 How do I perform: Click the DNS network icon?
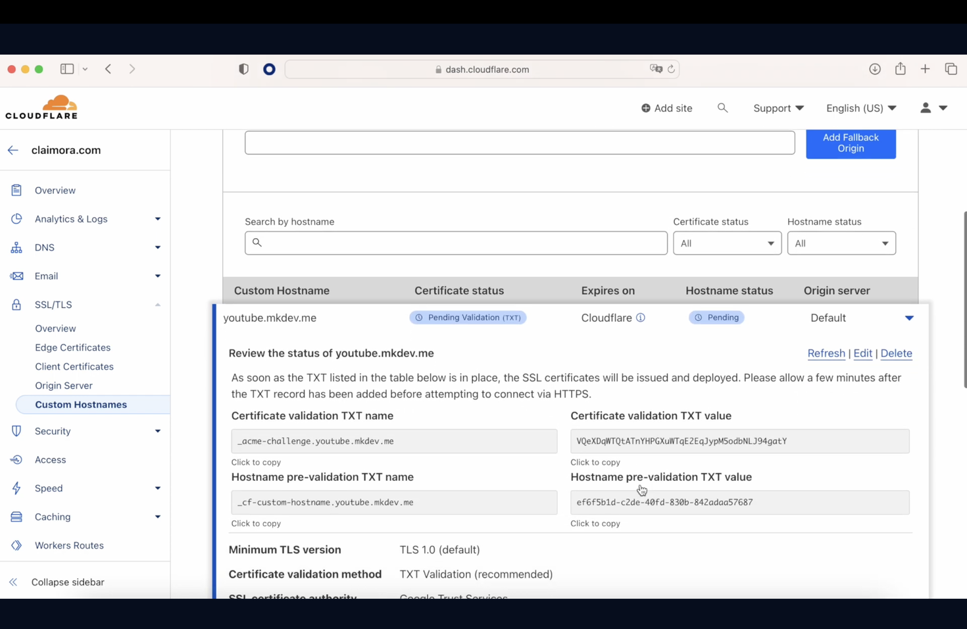pos(16,247)
